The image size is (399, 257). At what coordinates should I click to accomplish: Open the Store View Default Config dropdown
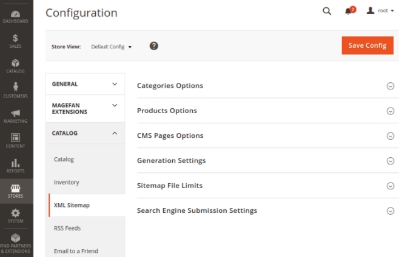pyautogui.click(x=112, y=47)
